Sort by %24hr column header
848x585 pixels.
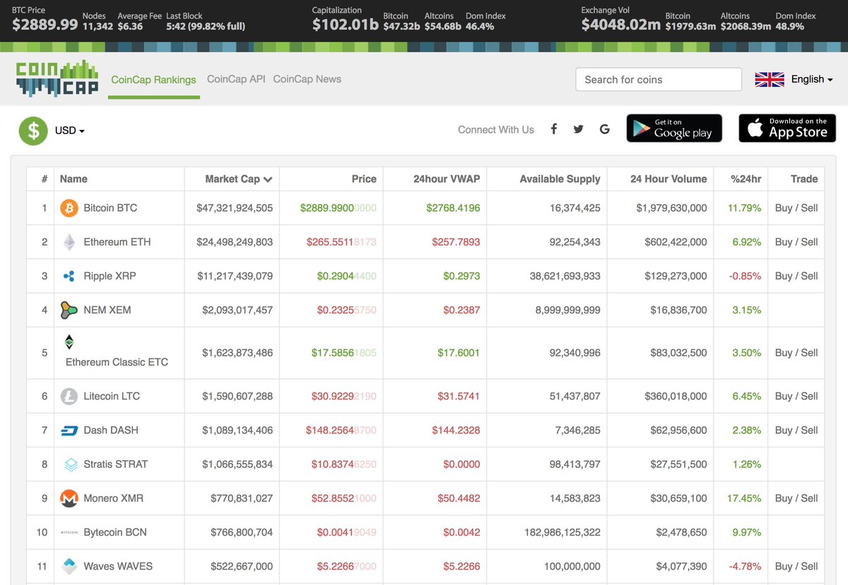pos(745,179)
